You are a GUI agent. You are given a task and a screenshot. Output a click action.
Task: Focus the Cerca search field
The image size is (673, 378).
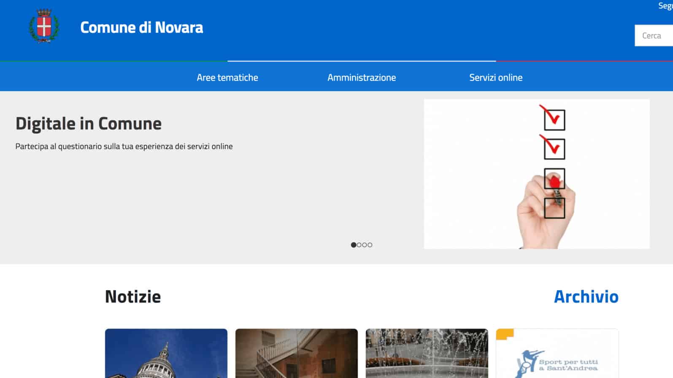pyautogui.click(x=654, y=35)
